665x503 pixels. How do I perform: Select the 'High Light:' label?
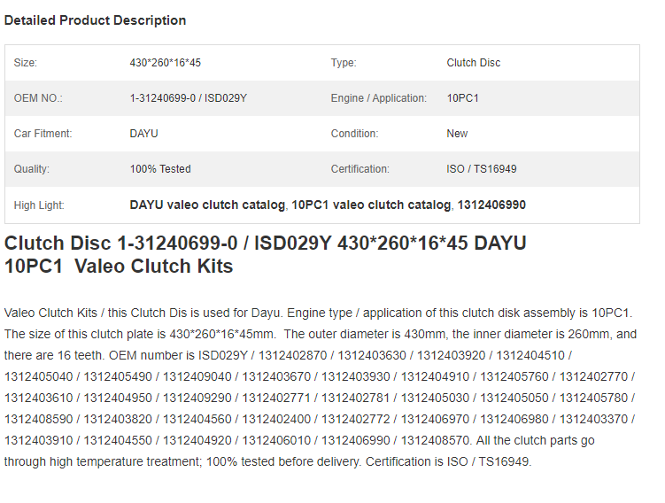[x=39, y=205]
